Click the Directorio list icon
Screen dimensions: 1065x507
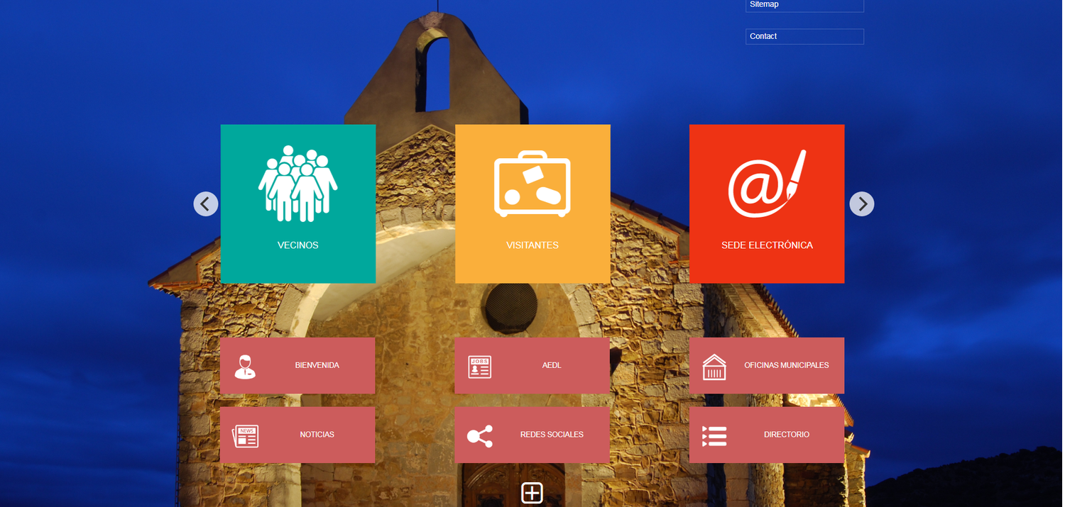click(714, 435)
